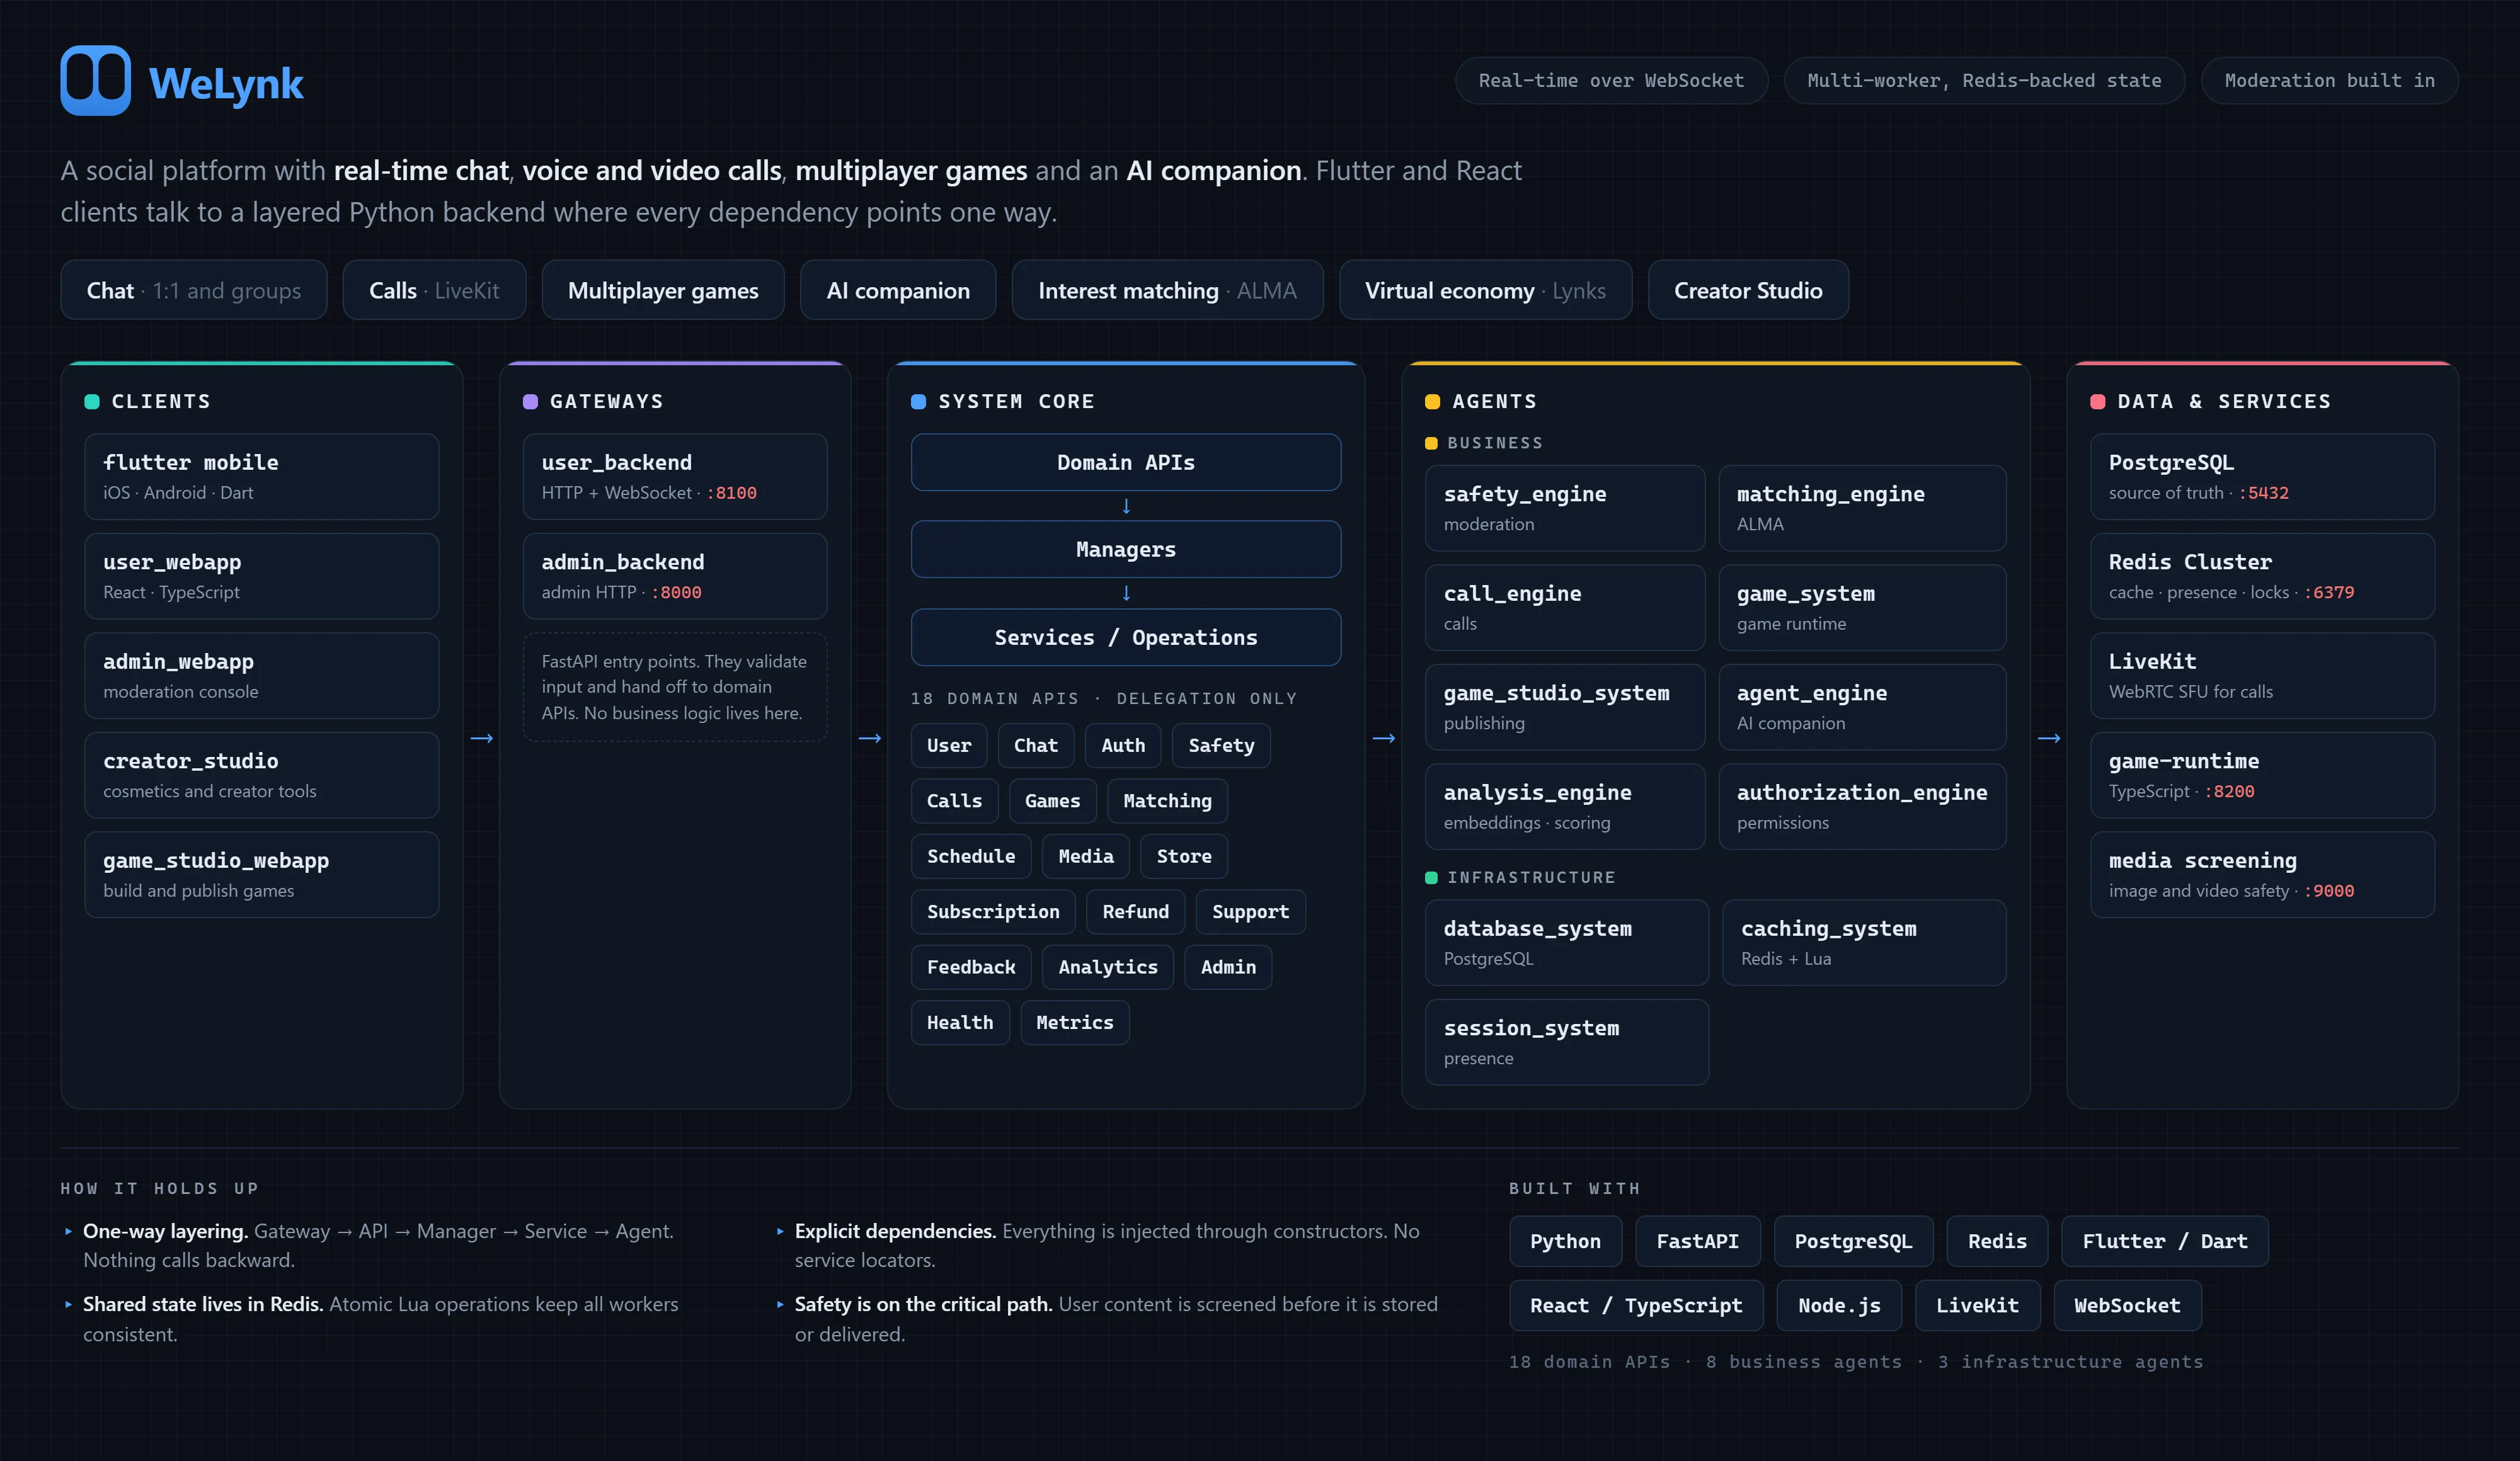Click the yellow dot beside AGENTS heading
Viewport: 2520px width, 1461px height.
(x=1432, y=402)
